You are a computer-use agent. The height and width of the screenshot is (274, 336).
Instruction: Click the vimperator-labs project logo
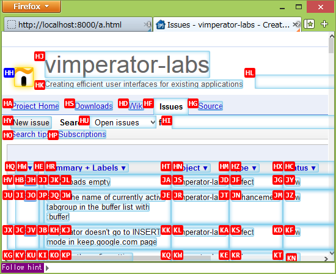(x=24, y=77)
